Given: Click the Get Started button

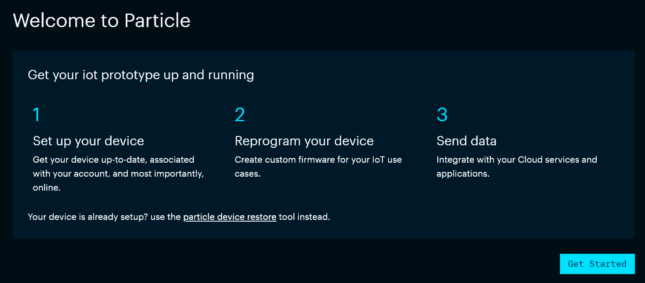Looking at the screenshot, I should [x=597, y=264].
